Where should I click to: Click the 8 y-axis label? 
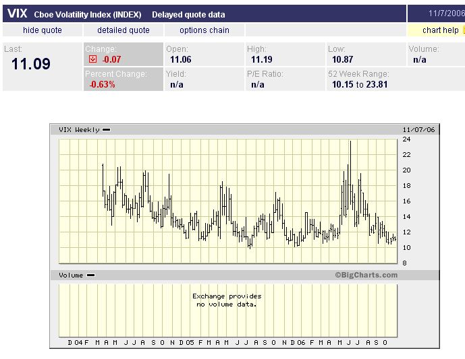(404, 263)
